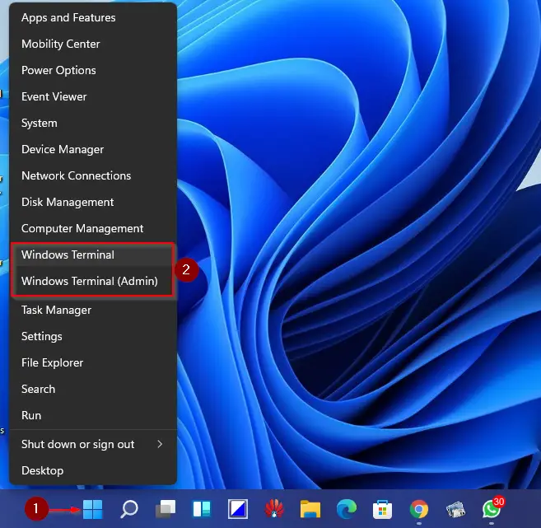Choose File Explorer menu entry
Viewport: 541px width, 528px height.
tap(93, 362)
